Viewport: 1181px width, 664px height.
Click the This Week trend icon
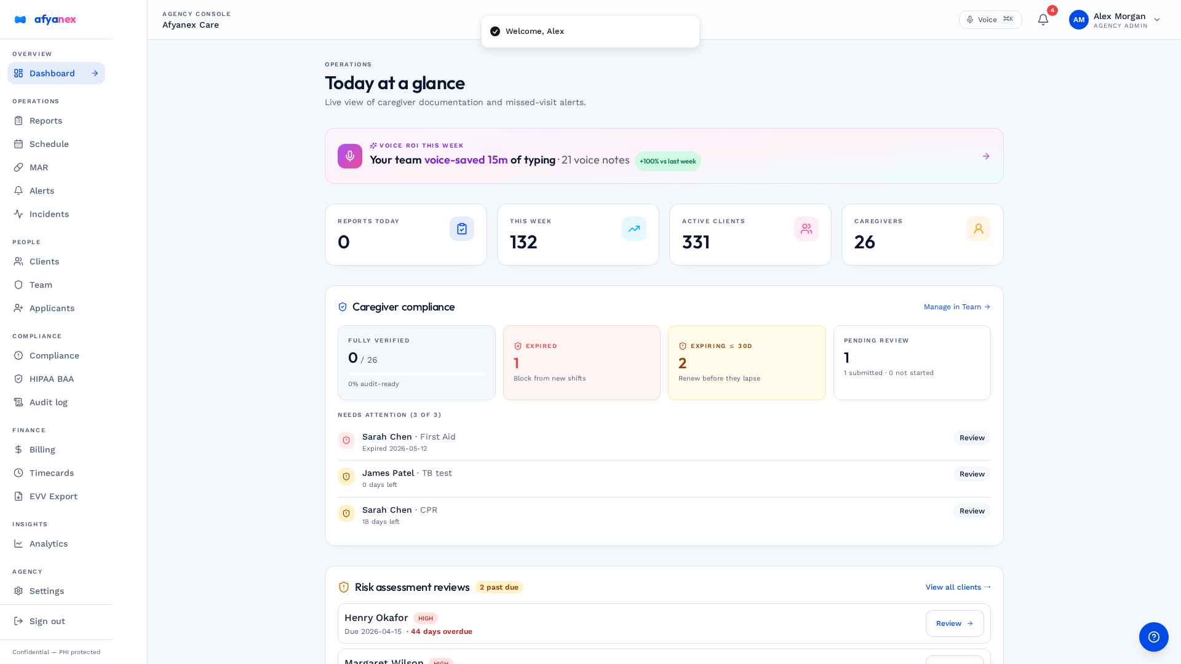click(x=634, y=229)
